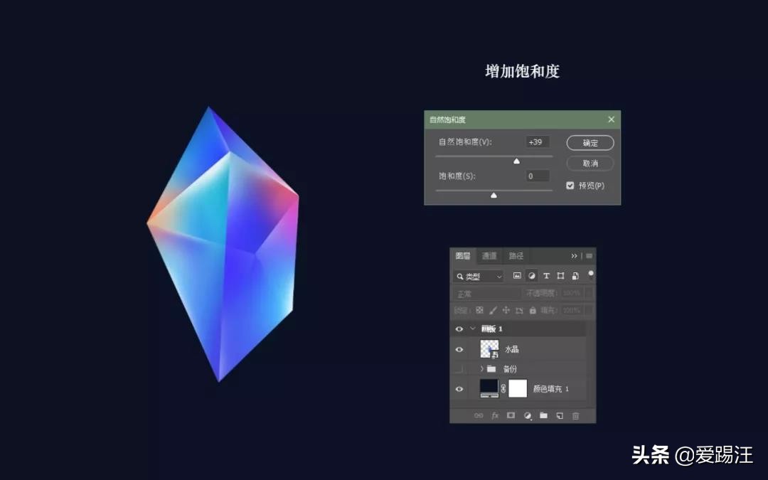
Task: Open the Layers panel flyout menu
Action: tap(588, 256)
